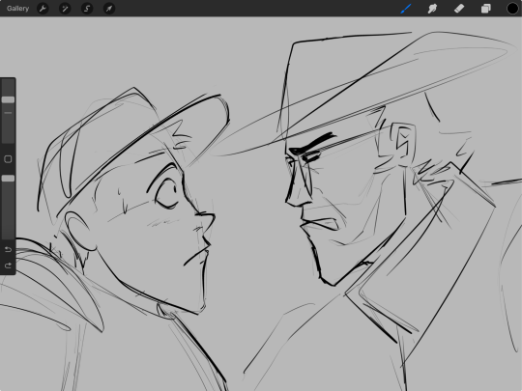Open the Gallery view
Screen dimensions: 522x391
pos(17,9)
